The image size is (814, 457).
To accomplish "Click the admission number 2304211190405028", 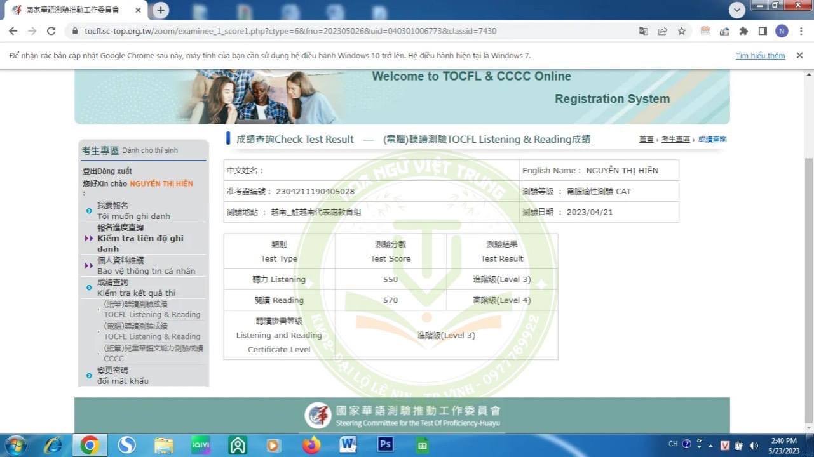I will (315, 191).
